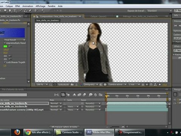Open Mode dropdown of the first layer
181x136 pixels.
pyautogui.click(x=55, y=104)
